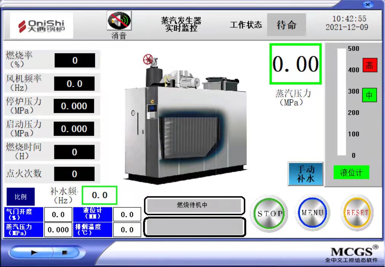Click the mute (消音) speaker icon
The height and width of the screenshot is (267, 385).
click(119, 21)
